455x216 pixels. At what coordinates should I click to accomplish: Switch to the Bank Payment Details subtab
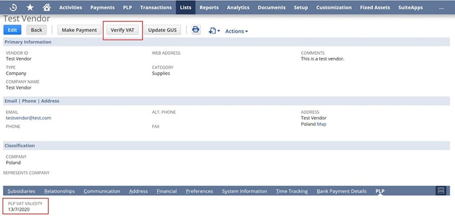[x=342, y=191]
